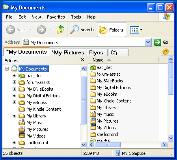Viewport: 177px width, 160px height.
Task: Toggle the Folders pane button
Action: coord(112,30)
